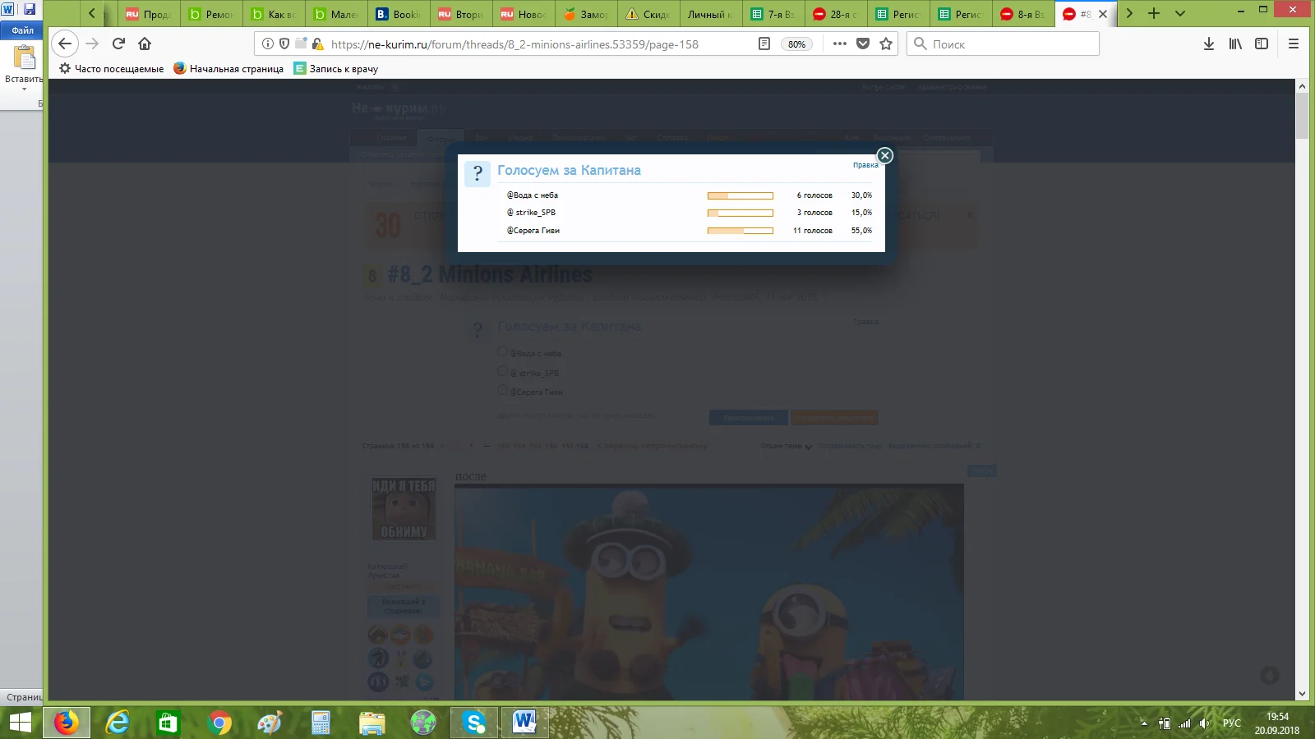Toggle reader view in address bar
Screen dimensions: 1315x739
pyautogui.click(x=764, y=44)
